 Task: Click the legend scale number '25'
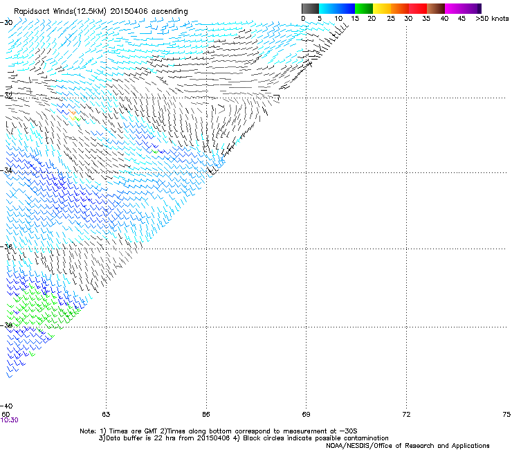click(x=391, y=18)
